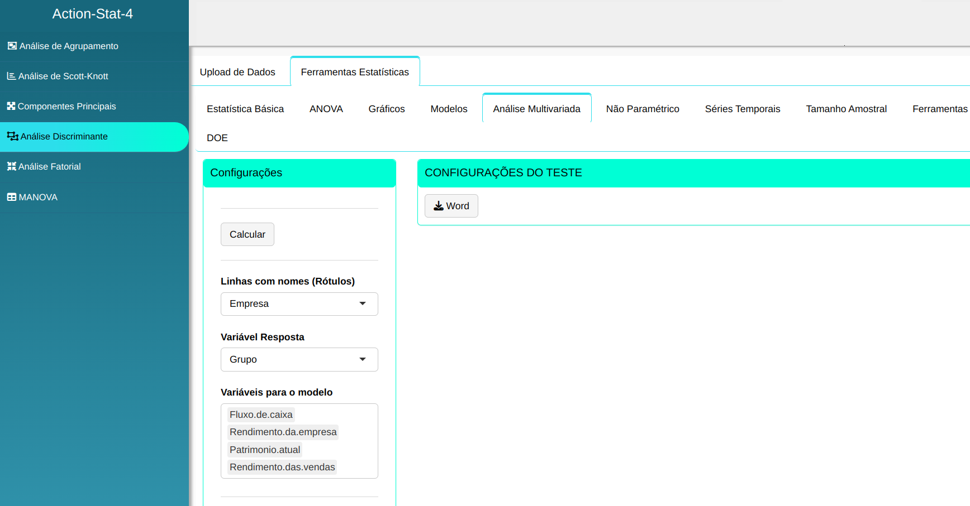The image size is (970, 506).
Task: Click the Análise Fatorial sidebar icon
Action: click(11, 166)
